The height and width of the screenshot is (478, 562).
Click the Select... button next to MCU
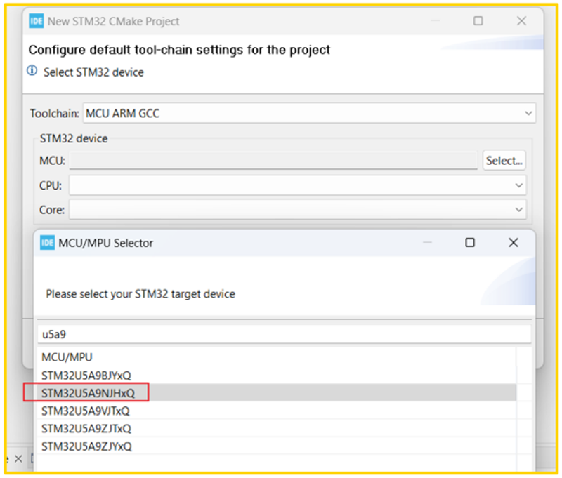tap(504, 161)
